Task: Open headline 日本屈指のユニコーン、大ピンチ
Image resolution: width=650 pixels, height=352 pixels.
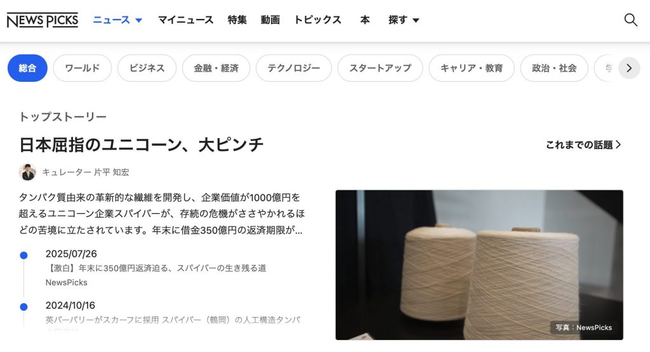Action: (142, 145)
